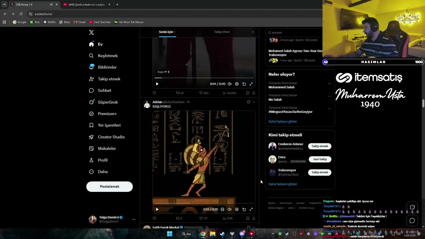The image size is (425, 239).
Task: Open the Kick bookmark
Action: pyautogui.click(x=35, y=22)
